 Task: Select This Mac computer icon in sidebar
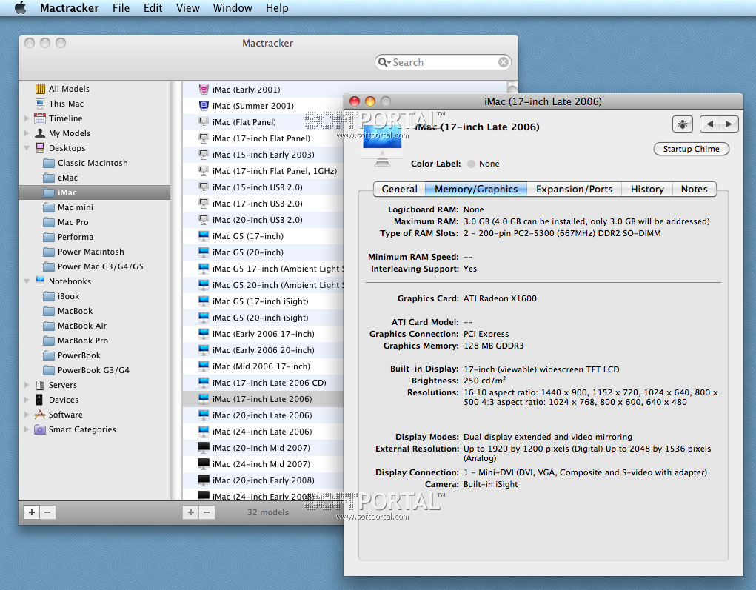[40, 104]
